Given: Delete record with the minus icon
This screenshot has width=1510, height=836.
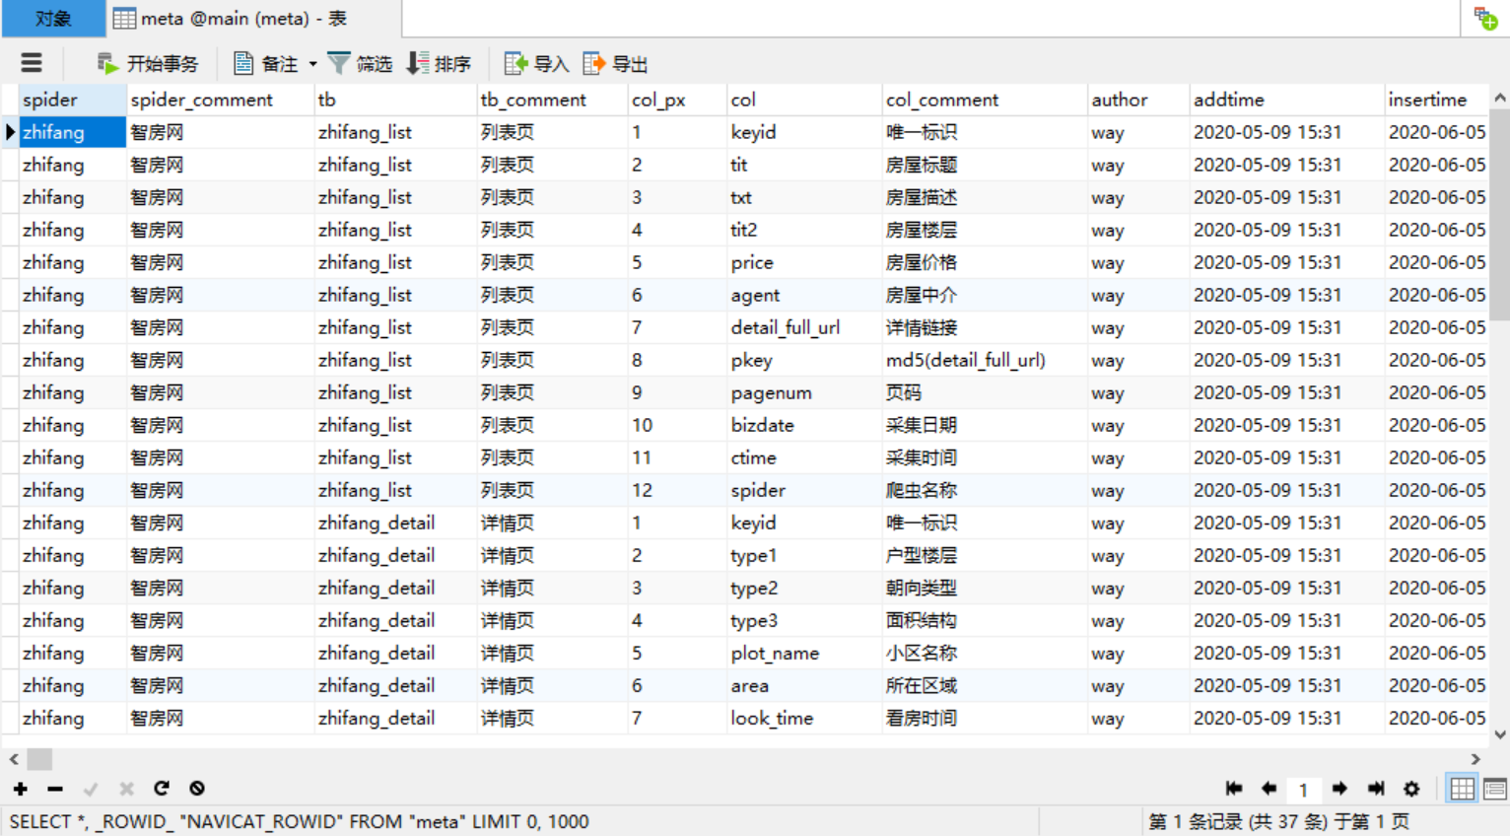Looking at the screenshot, I should tap(55, 789).
